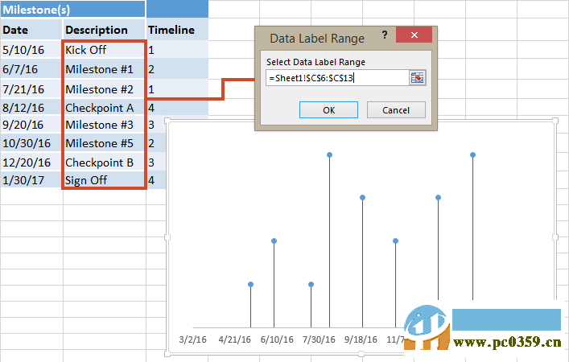Select the Checkpoint A cell
Screen dimensions: 569x362
click(104, 108)
